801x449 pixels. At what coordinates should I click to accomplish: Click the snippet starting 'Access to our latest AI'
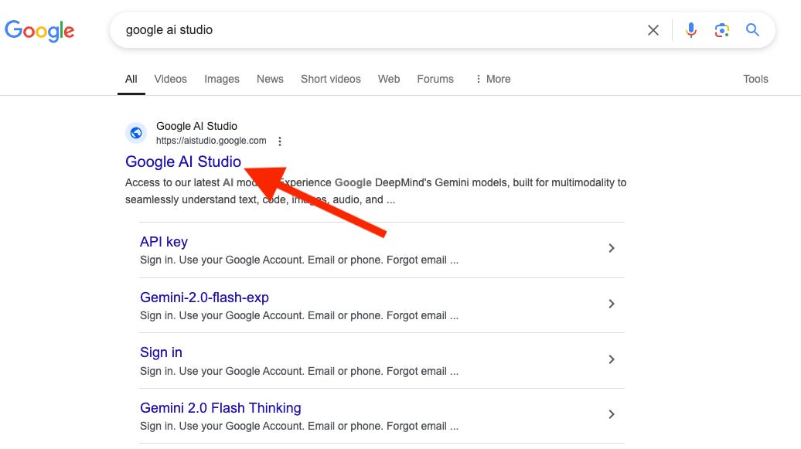pos(376,191)
